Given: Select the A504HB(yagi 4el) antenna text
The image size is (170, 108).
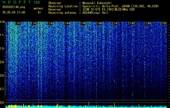Looking at the screenshot, I should (x=95, y=13).
